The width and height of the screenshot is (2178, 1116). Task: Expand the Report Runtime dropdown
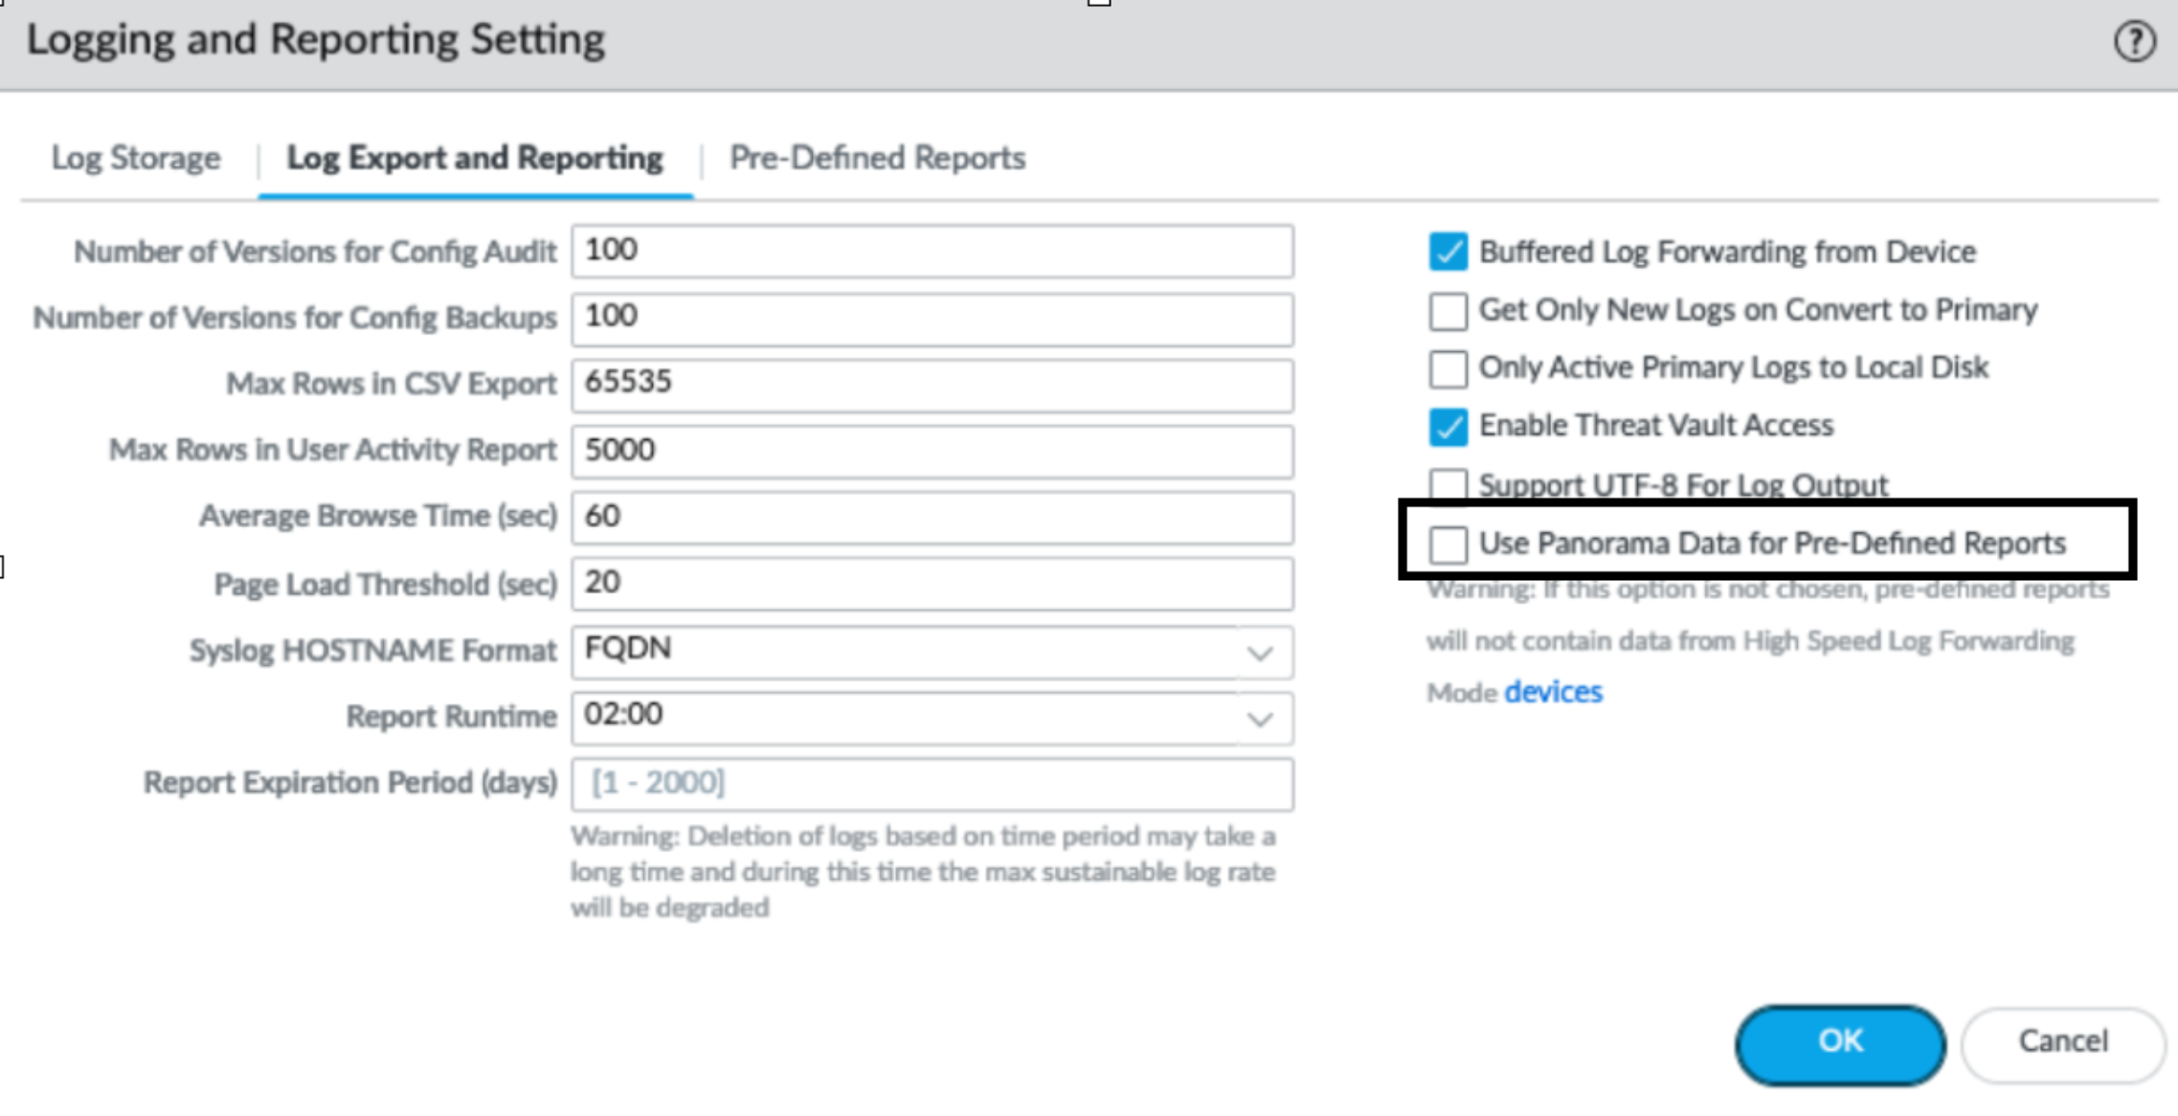pyautogui.click(x=1260, y=718)
